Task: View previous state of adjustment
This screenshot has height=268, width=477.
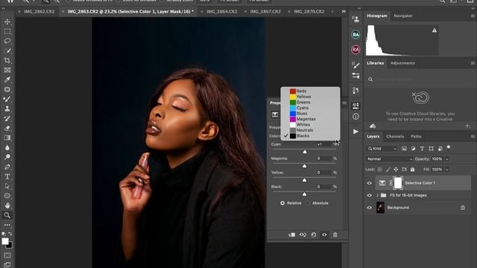Action: click(303, 234)
